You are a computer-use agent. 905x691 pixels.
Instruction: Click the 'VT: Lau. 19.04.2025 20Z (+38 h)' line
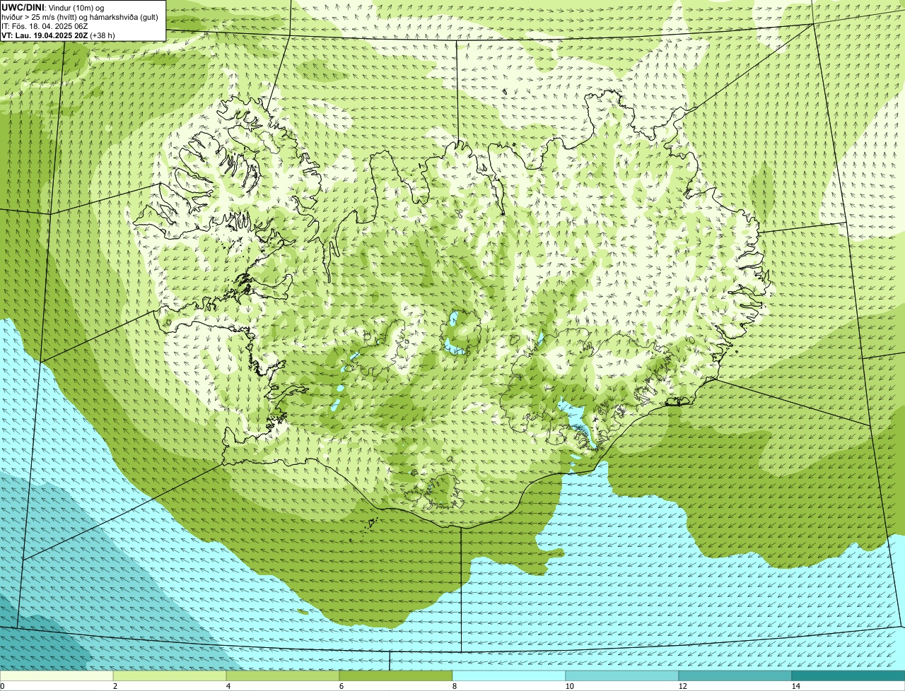pyautogui.click(x=58, y=35)
